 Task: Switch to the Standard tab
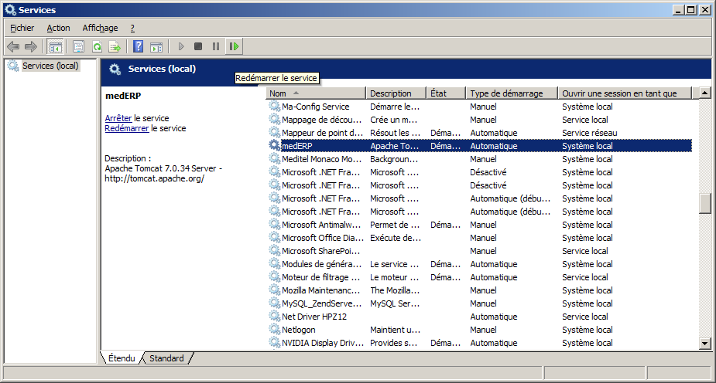[166, 358]
